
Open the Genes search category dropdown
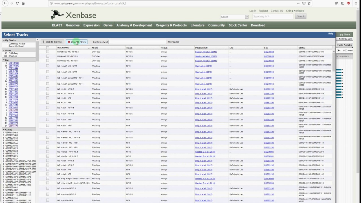[234, 17]
